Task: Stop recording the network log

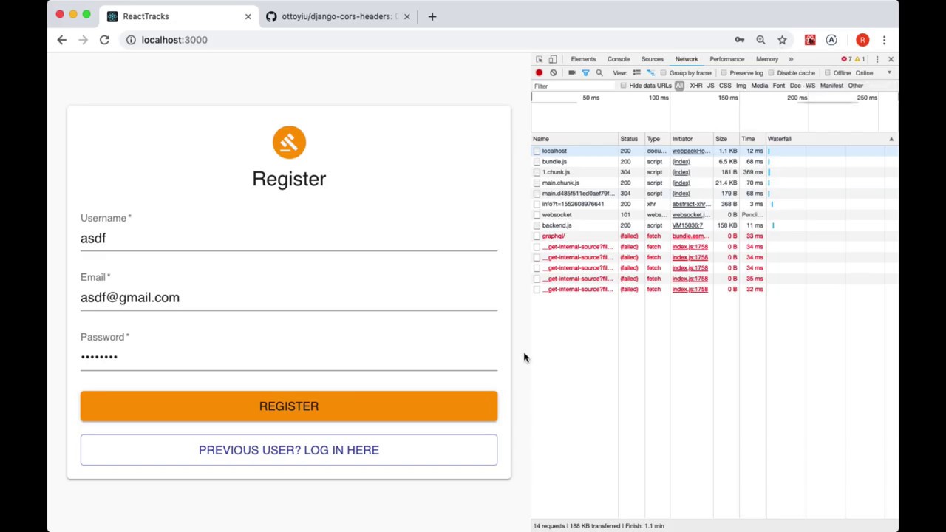Action: click(540, 73)
